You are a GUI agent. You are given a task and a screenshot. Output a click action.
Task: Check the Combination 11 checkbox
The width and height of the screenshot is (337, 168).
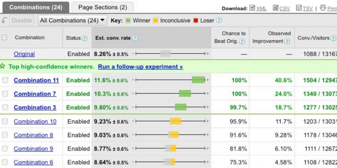click(5, 80)
